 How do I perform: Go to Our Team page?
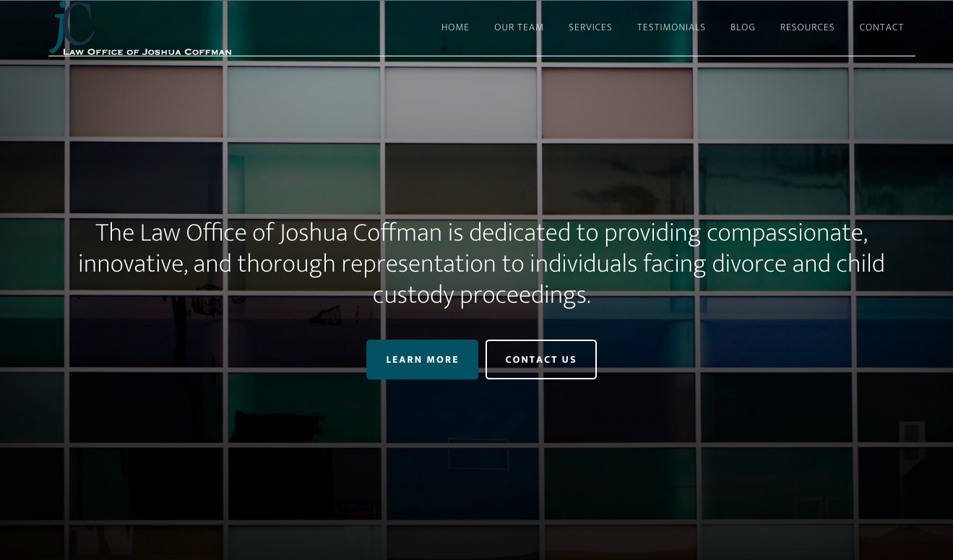point(519,27)
